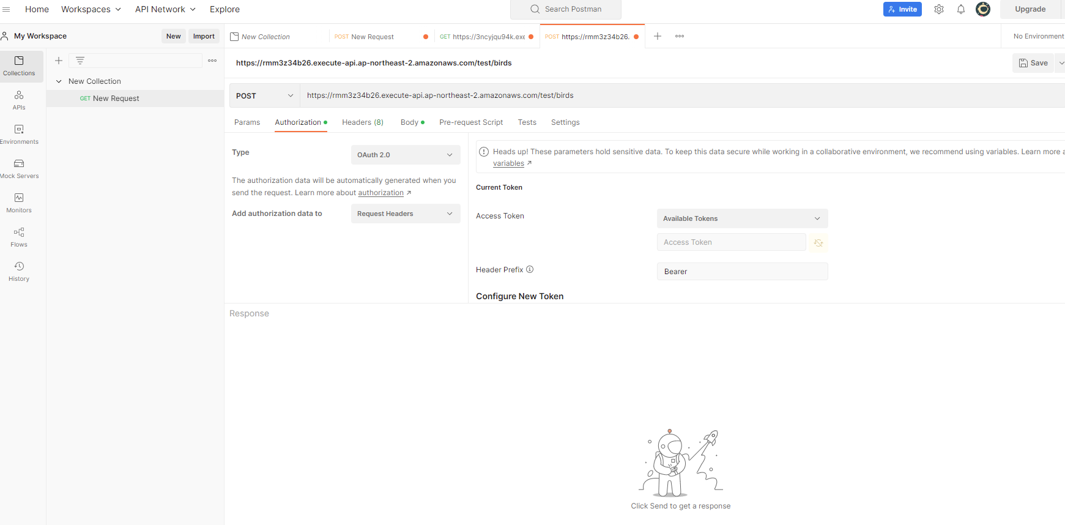Click the Invite button

pos(902,9)
